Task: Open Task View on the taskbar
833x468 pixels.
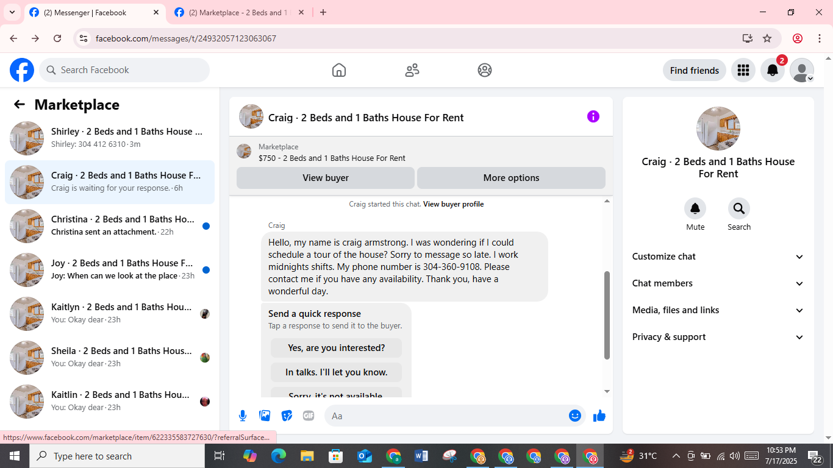Action: coord(220,456)
